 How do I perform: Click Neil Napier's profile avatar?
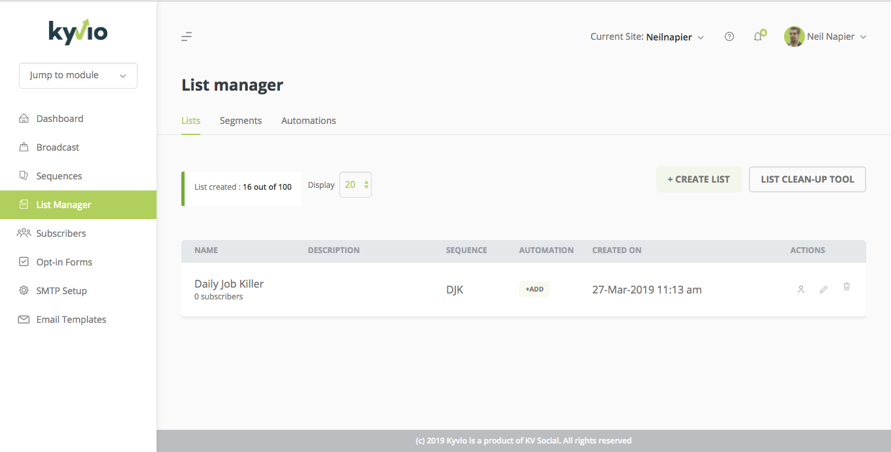(794, 37)
